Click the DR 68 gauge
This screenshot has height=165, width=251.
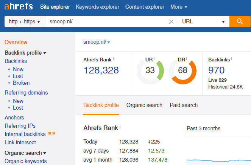coord(182,70)
